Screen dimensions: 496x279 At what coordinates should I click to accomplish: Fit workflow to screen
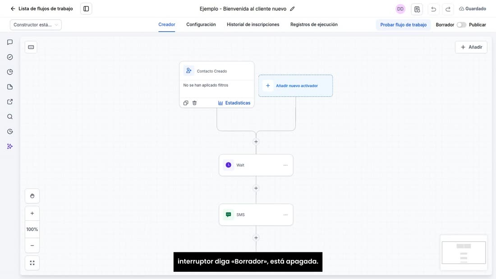pyautogui.click(x=32, y=263)
